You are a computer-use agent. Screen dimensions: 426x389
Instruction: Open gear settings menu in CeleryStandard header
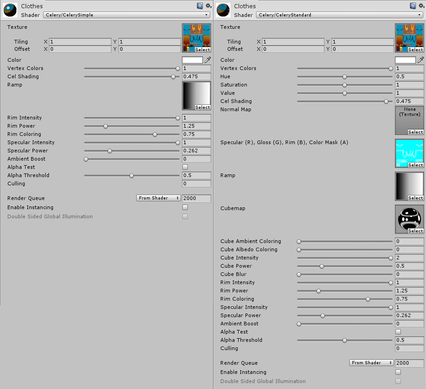click(x=421, y=6)
